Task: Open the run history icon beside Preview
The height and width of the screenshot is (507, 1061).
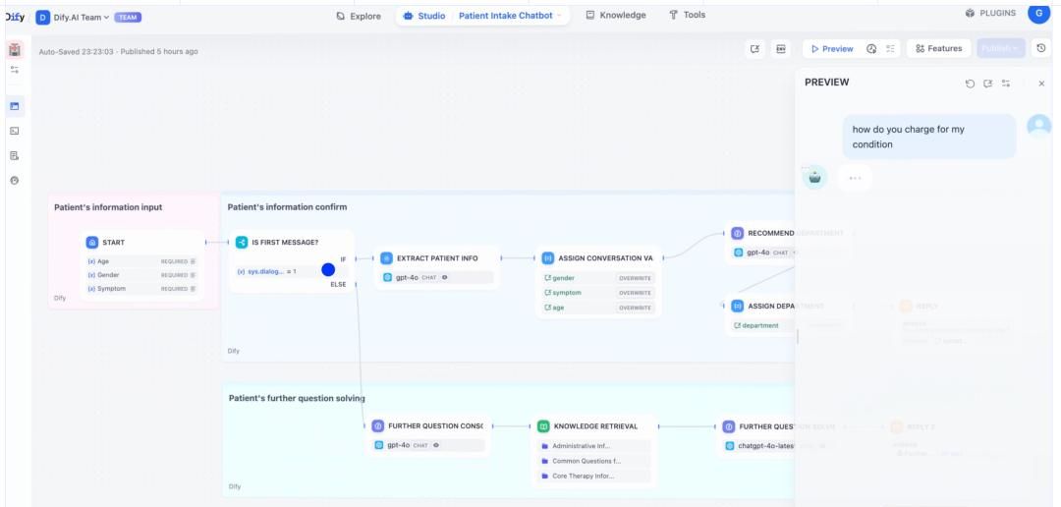Action: (x=871, y=48)
